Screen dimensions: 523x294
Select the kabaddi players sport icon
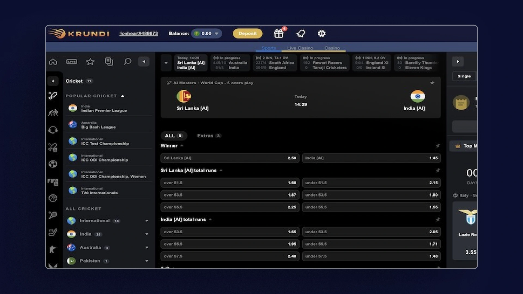[53, 112]
